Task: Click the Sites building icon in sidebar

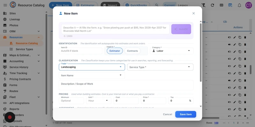Action: (5, 13)
